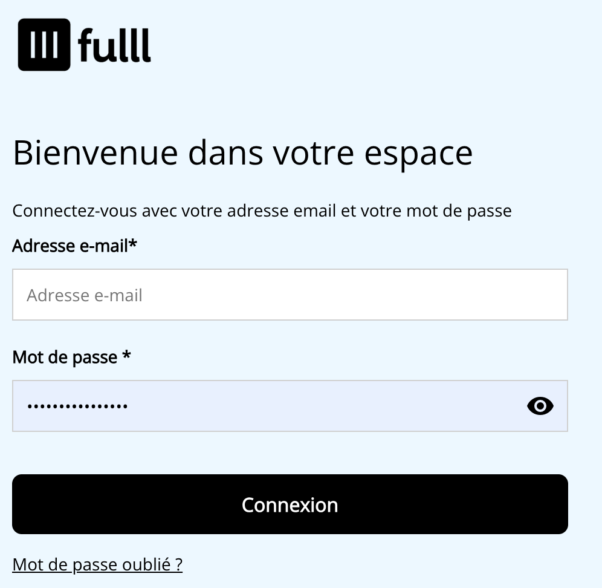Screen dimensions: 602x588
Task: Click the masked password dots
Action: 77,406
